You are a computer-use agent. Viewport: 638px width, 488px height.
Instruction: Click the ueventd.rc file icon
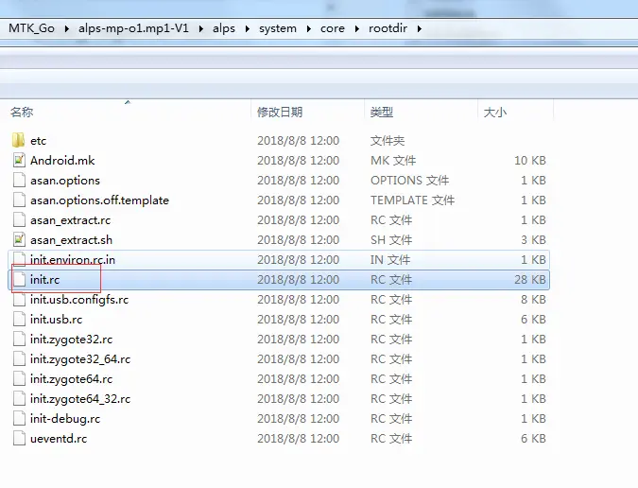pyautogui.click(x=19, y=438)
